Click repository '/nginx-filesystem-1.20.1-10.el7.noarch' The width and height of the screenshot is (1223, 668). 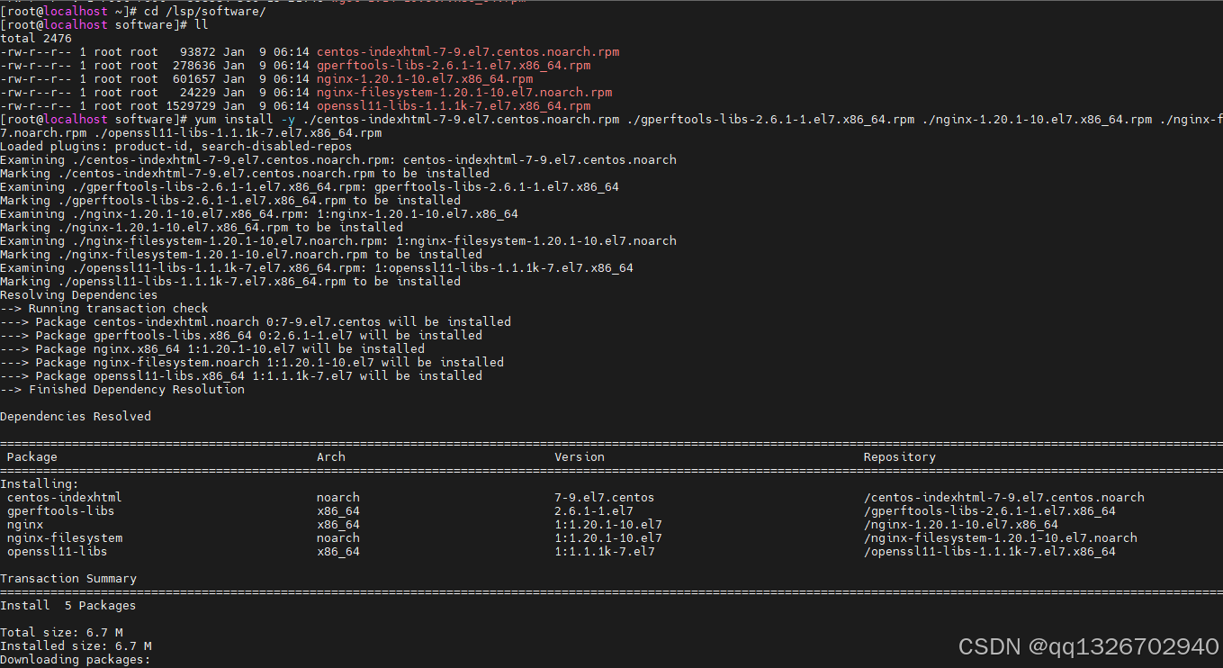click(1001, 537)
